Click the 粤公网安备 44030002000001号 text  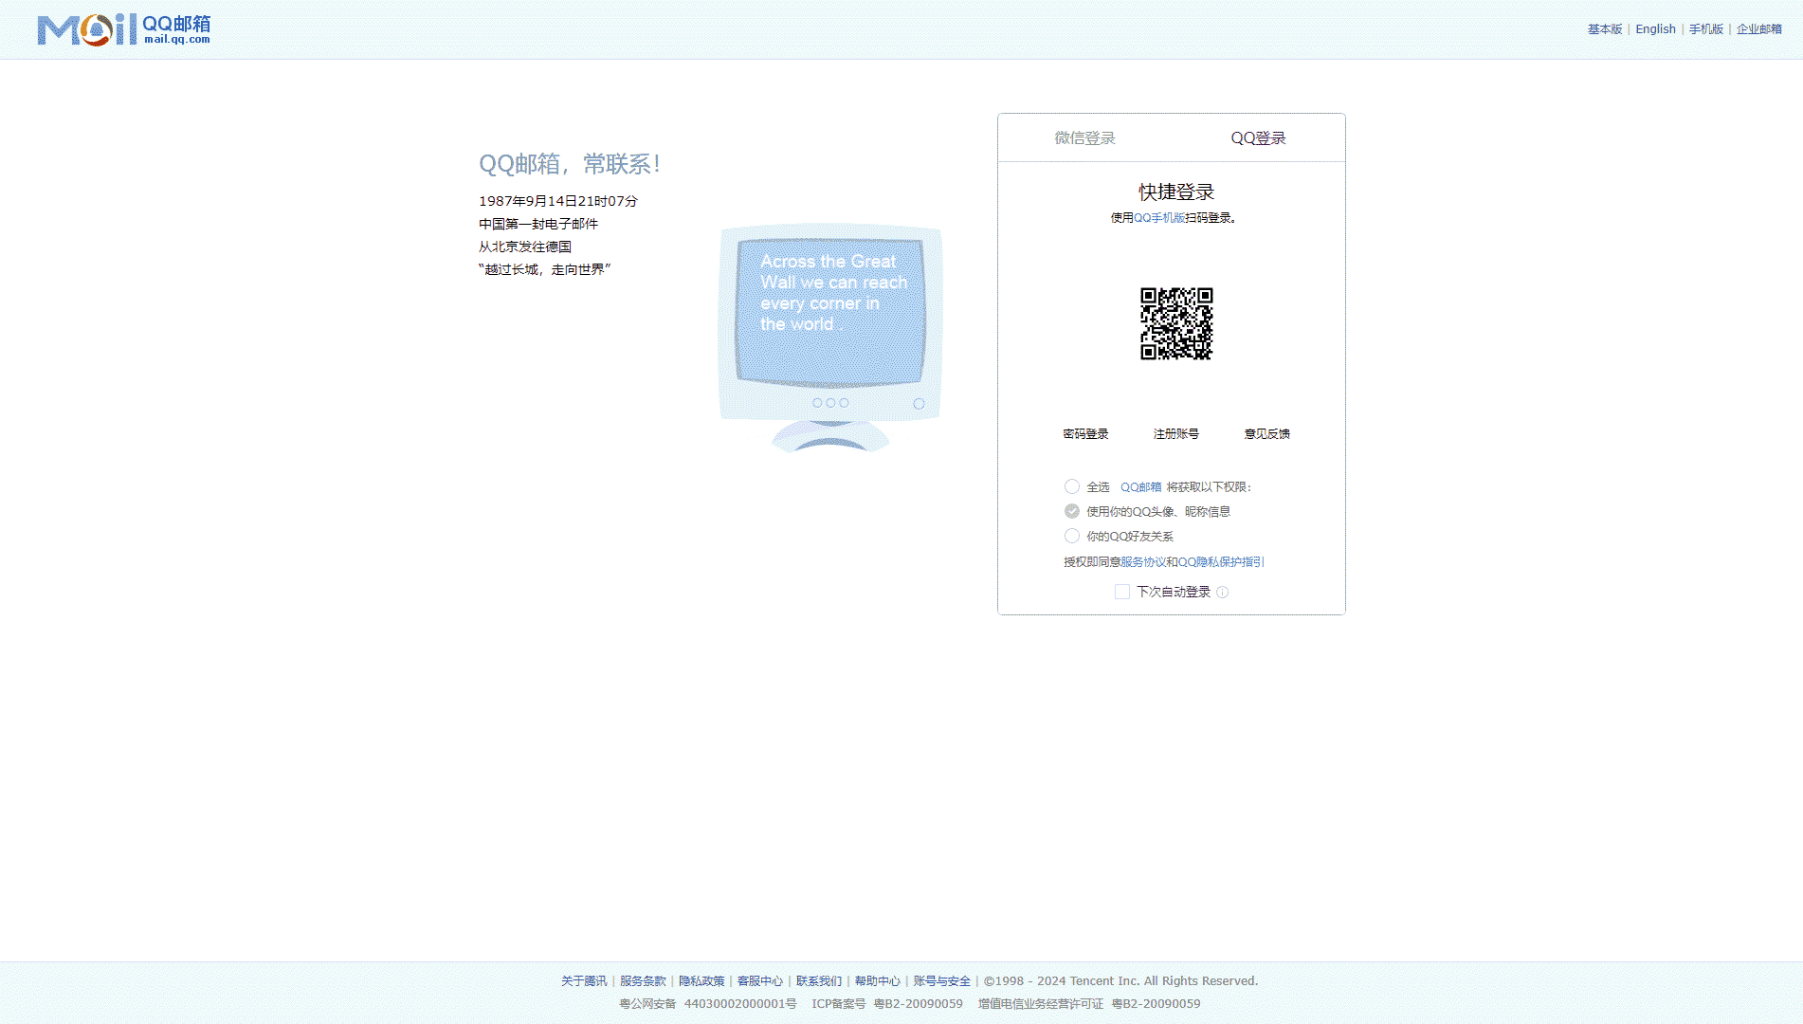(x=708, y=1004)
